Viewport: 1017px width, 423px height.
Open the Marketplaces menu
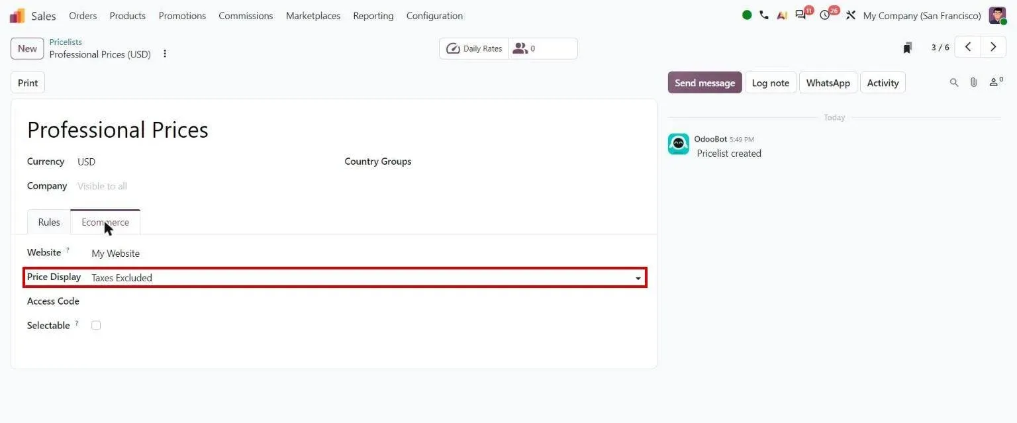click(313, 15)
